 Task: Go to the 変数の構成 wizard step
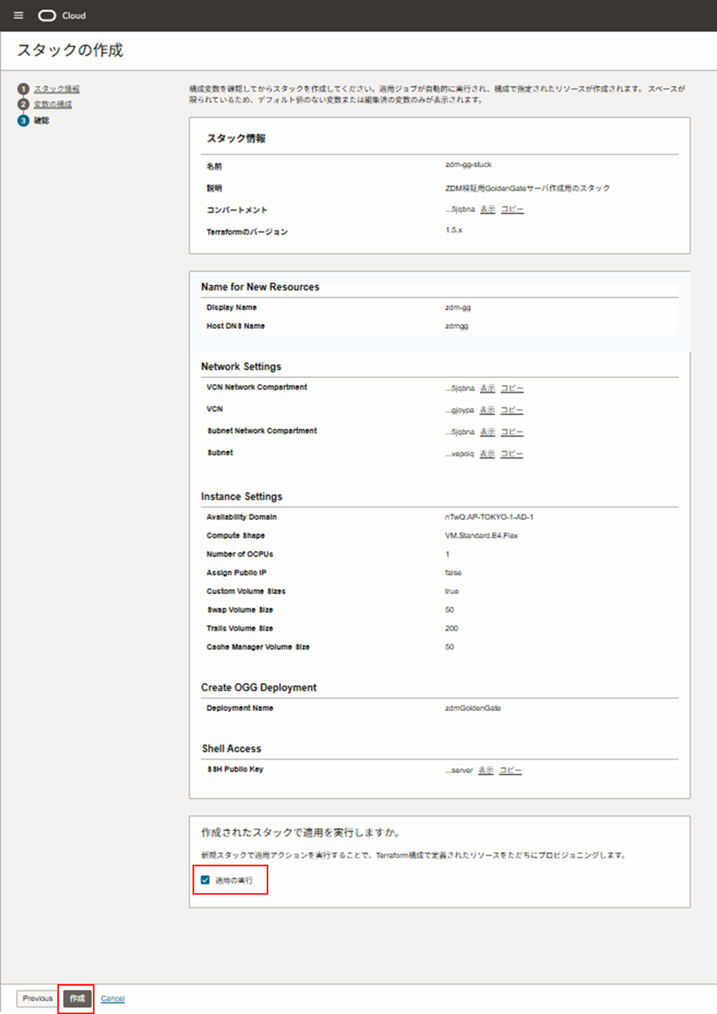(x=53, y=104)
